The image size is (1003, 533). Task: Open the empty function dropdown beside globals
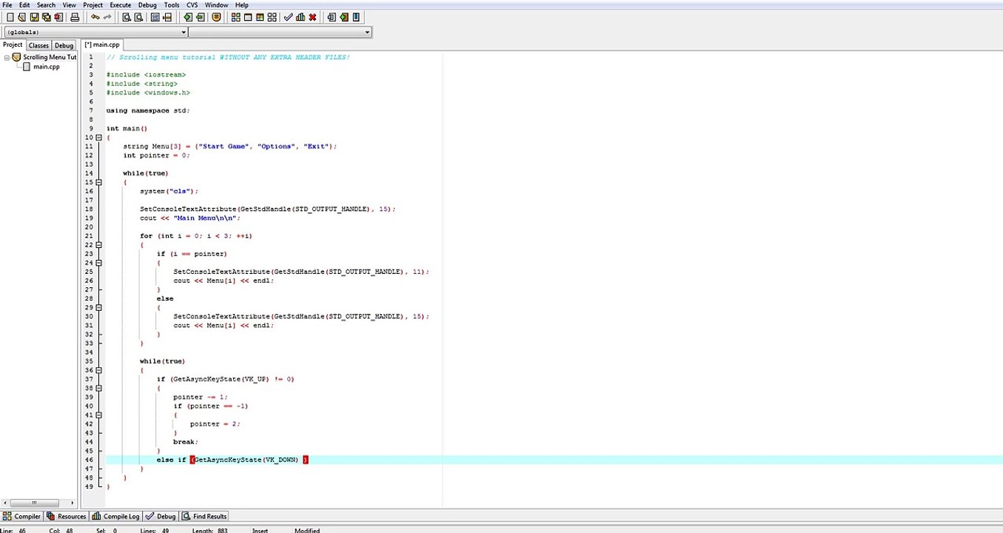[x=280, y=32]
